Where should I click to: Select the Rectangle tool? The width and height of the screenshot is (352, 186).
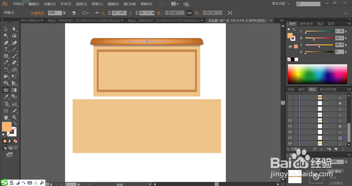tap(6, 56)
